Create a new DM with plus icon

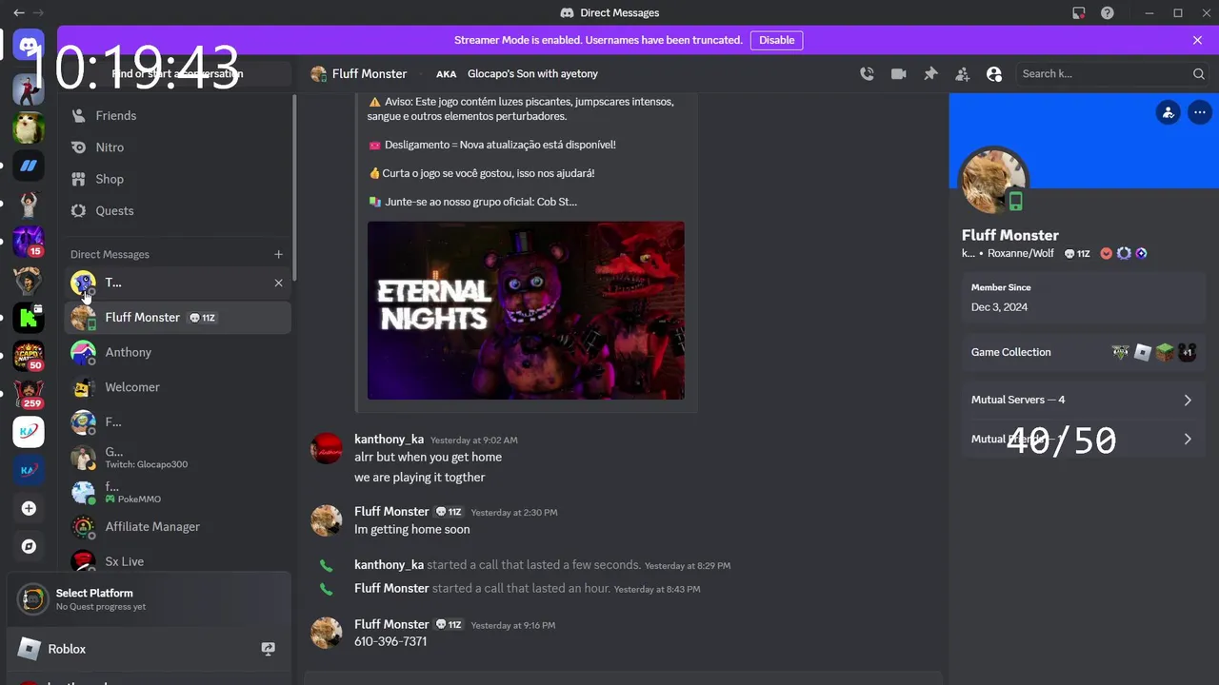click(278, 254)
